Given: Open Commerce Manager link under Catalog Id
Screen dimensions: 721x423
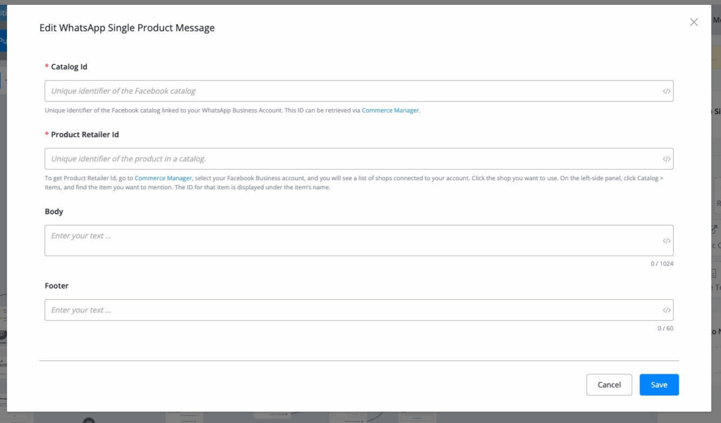Looking at the screenshot, I should click(390, 111).
